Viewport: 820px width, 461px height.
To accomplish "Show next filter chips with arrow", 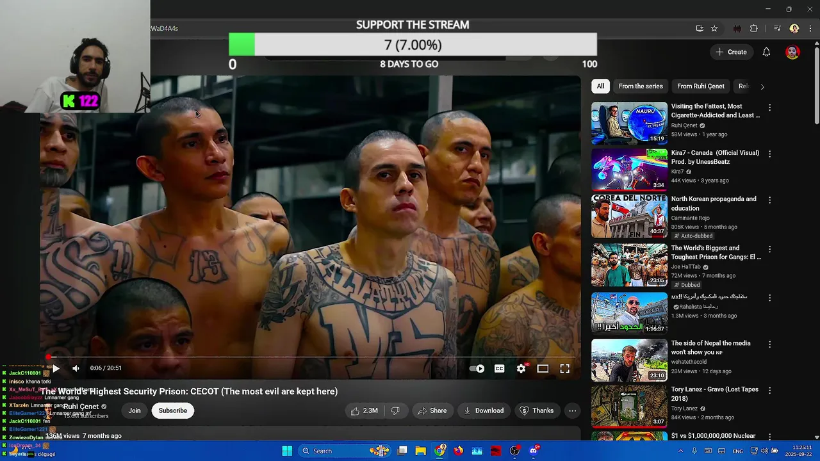I will pyautogui.click(x=762, y=86).
